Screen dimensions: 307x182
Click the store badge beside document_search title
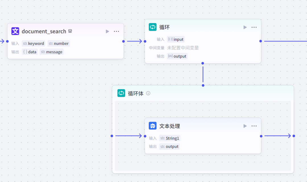(70, 31)
